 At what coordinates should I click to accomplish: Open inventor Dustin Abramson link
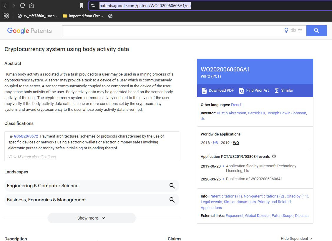(x=231, y=113)
